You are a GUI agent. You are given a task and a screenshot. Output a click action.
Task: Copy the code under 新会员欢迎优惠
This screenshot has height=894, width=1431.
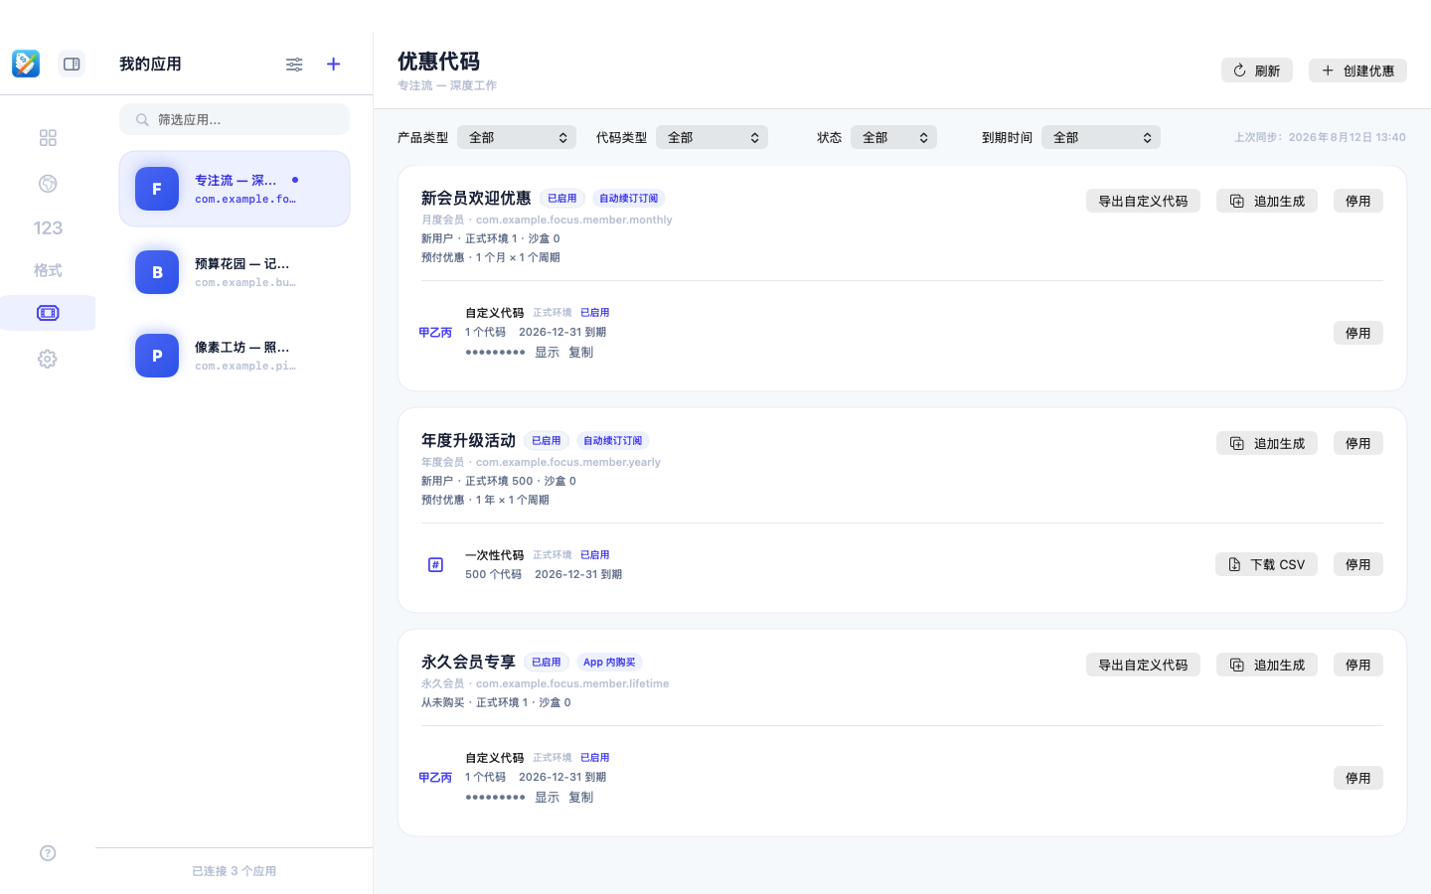581,352
